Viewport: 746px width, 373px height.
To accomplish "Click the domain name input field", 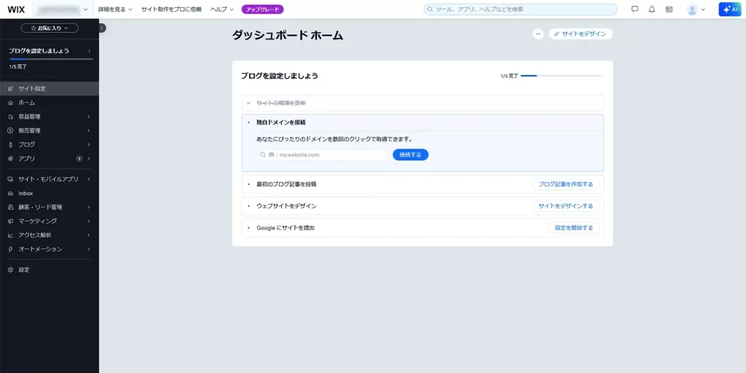I will [322, 154].
